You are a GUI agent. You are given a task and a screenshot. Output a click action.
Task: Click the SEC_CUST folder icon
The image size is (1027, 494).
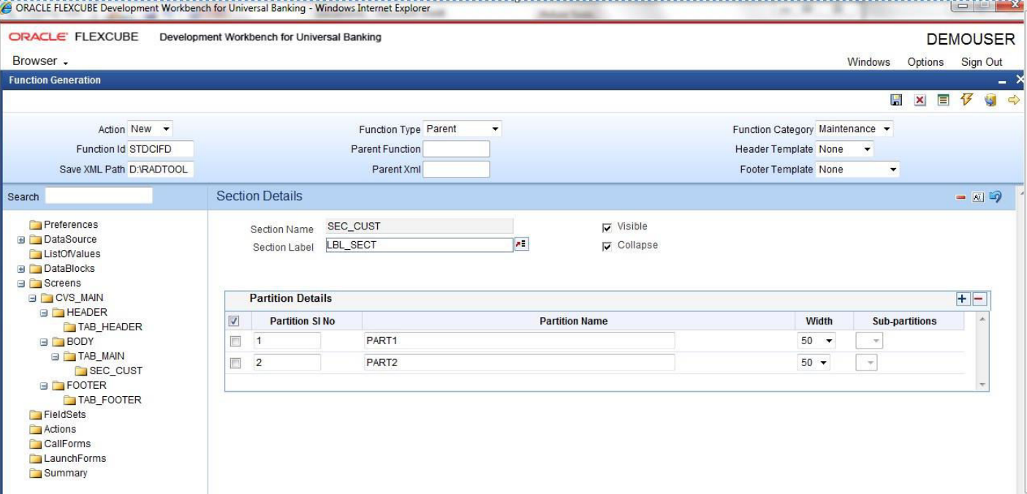pyautogui.click(x=81, y=371)
